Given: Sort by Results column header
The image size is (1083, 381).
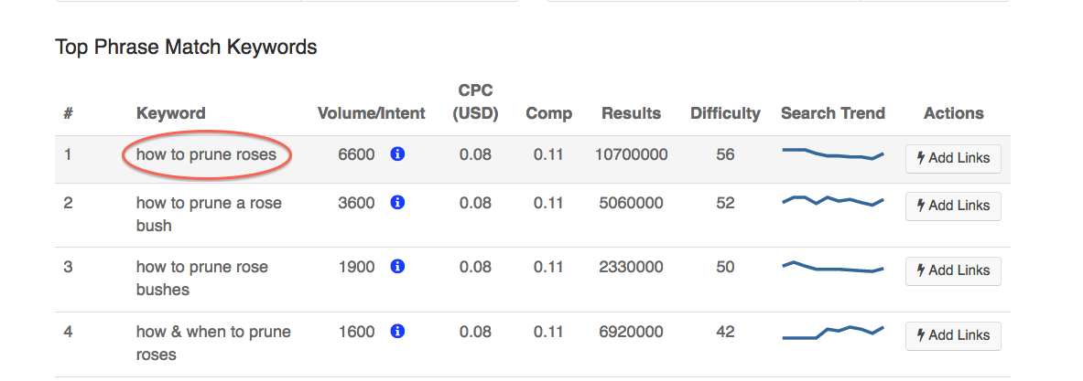Looking at the screenshot, I should coord(631,113).
